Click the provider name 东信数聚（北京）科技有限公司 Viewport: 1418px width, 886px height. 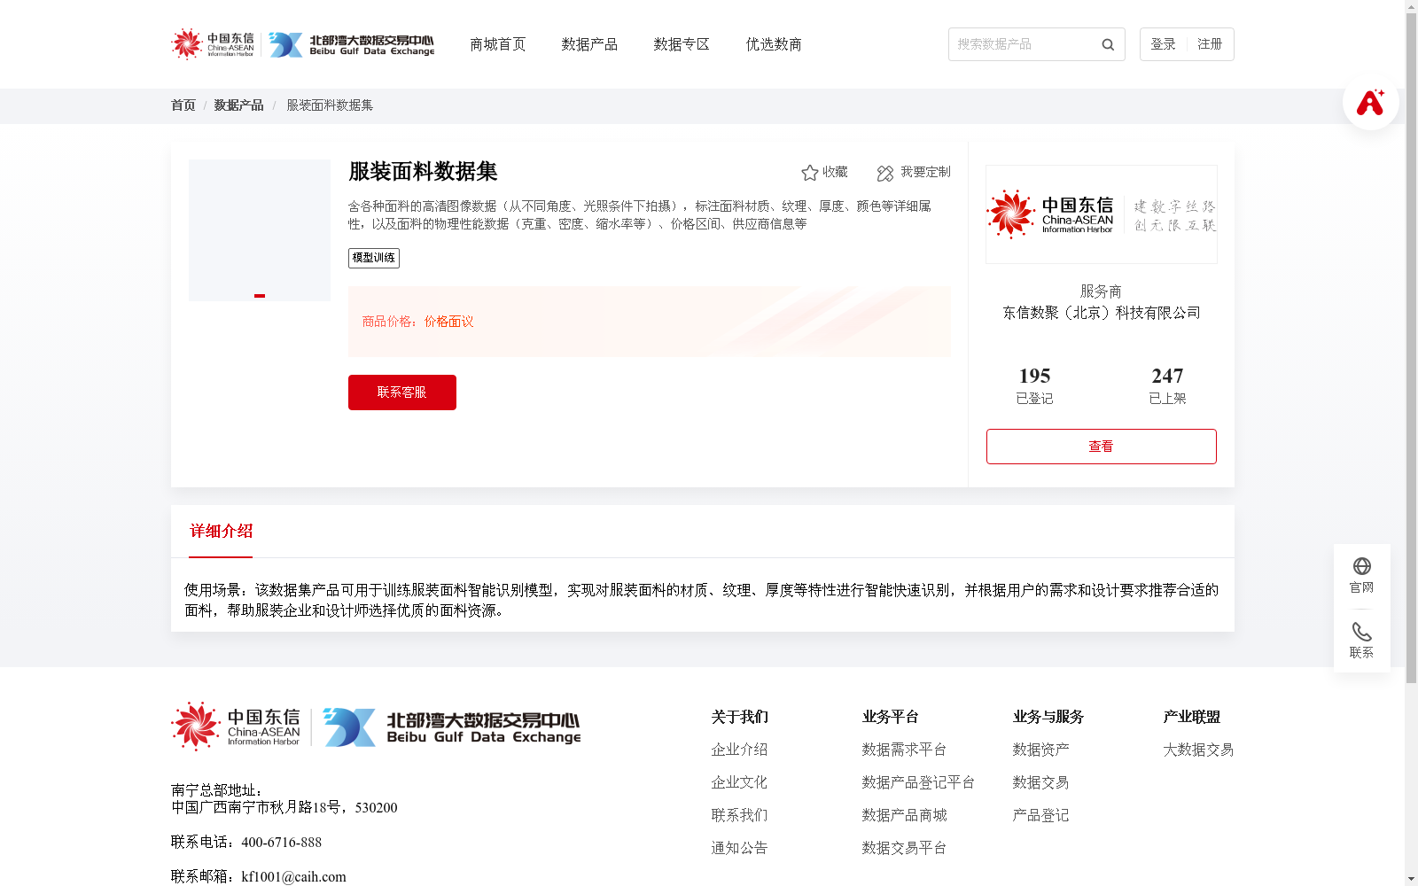(1102, 313)
